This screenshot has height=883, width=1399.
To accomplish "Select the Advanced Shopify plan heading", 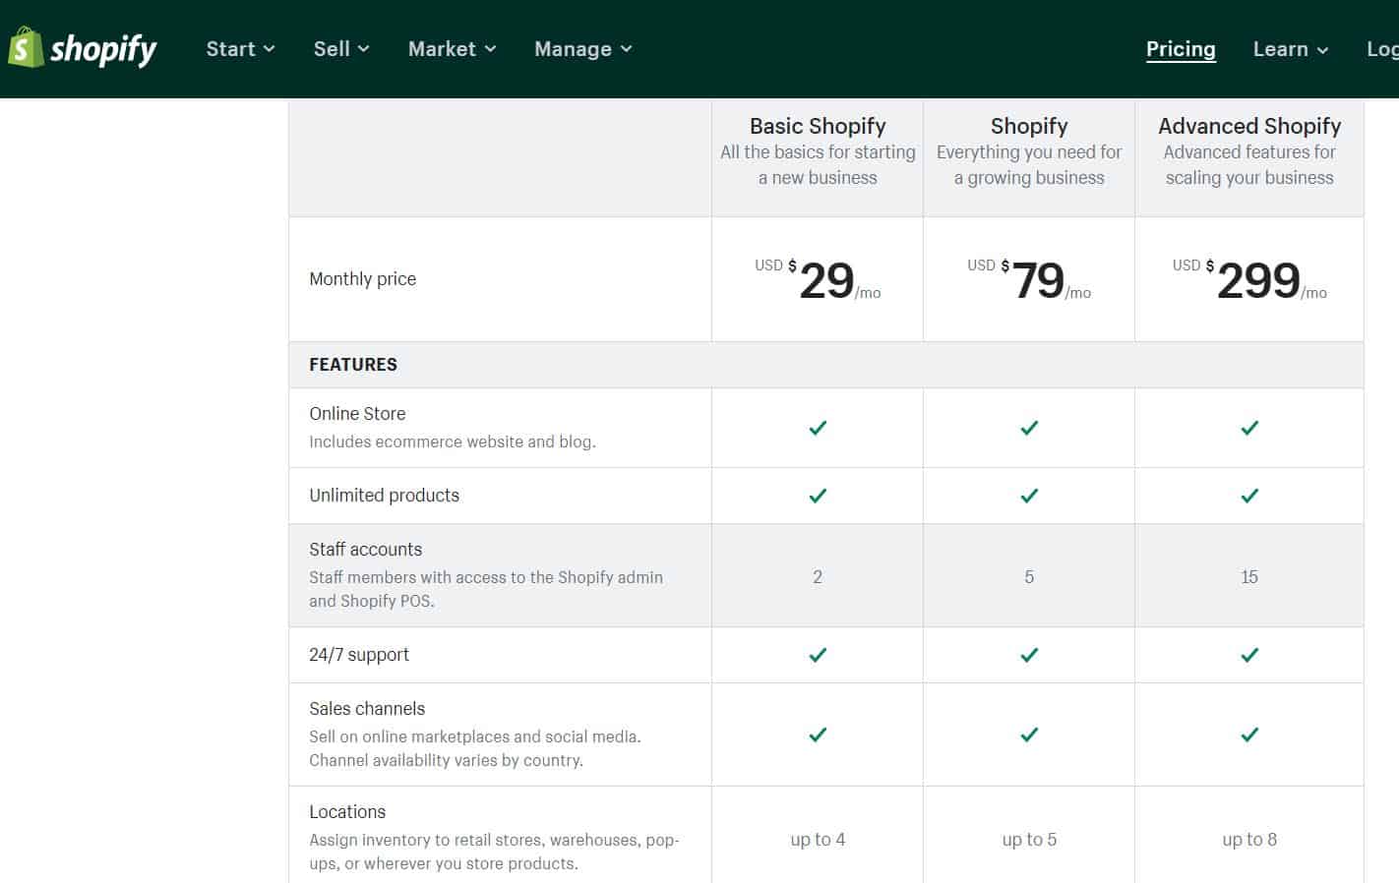I will (x=1249, y=126).
